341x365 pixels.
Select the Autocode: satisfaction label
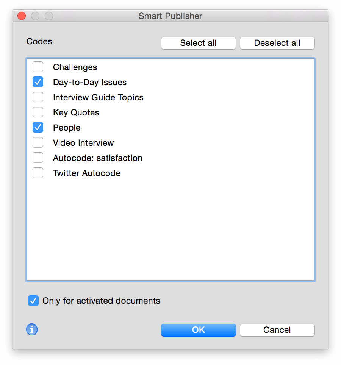(98, 158)
